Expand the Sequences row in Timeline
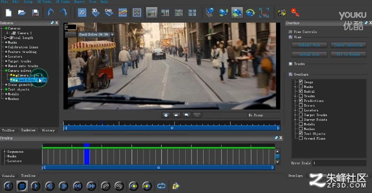372x193 pixels. [5, 152]
